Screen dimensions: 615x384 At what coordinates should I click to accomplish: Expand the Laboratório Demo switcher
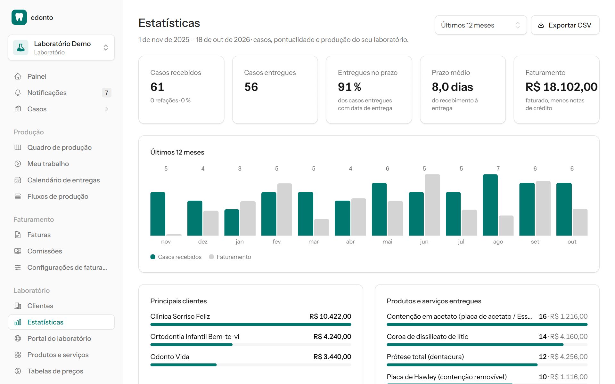coord(61,48)
